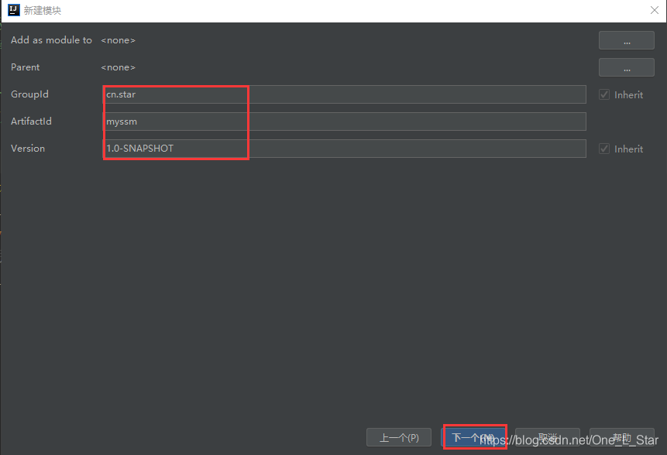Click the Version label
Viewport: 667px width, 455px height.
27,148
